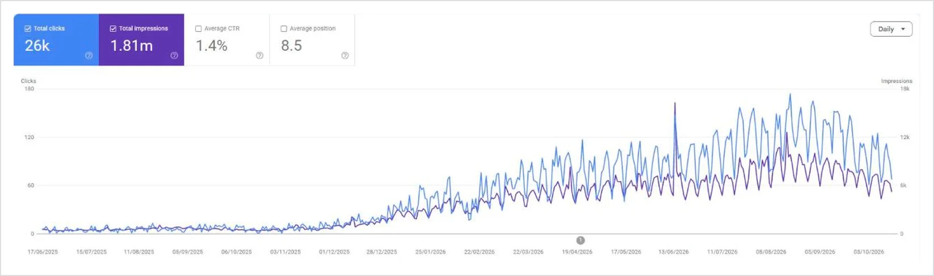Image resolution: width=934 pixels, height=276 pixels.
Task: Click the 6k impressions axis value
Action: (903, 186)
